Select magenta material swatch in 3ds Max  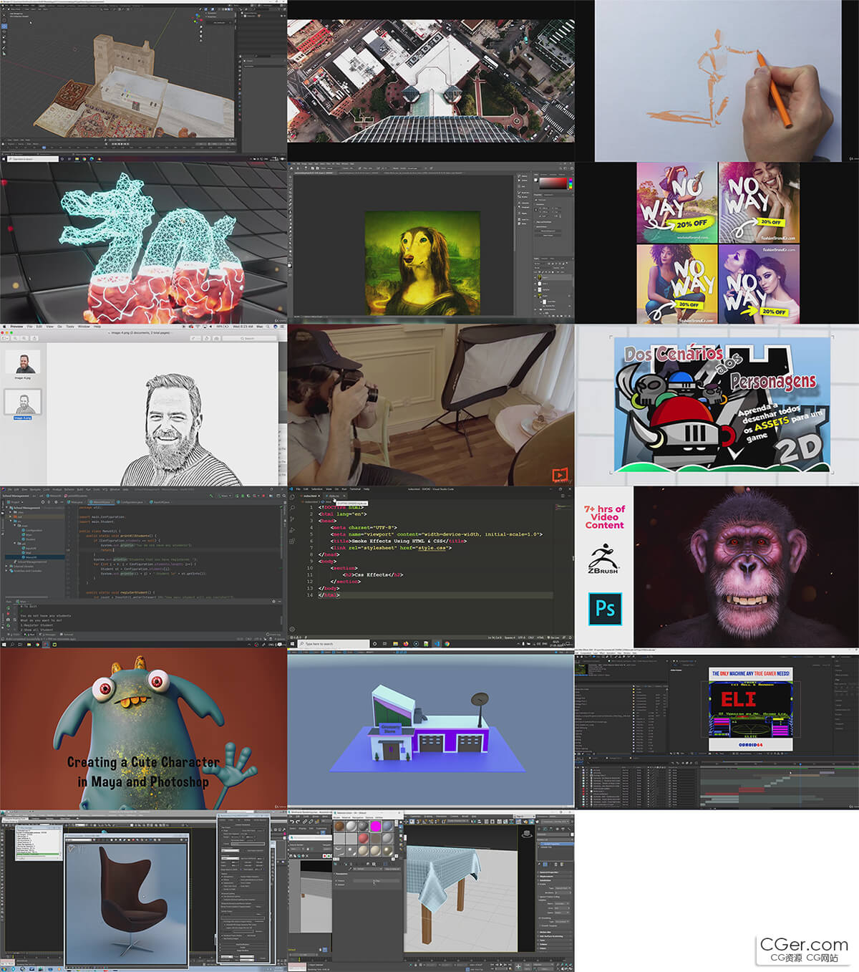[x=376, y=826]
